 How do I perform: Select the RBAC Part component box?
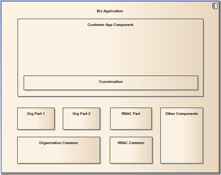131,122
